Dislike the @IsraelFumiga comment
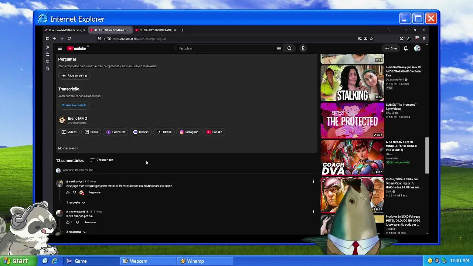The width and height of the screenshot is (473, 266). [x=74, y=192]
